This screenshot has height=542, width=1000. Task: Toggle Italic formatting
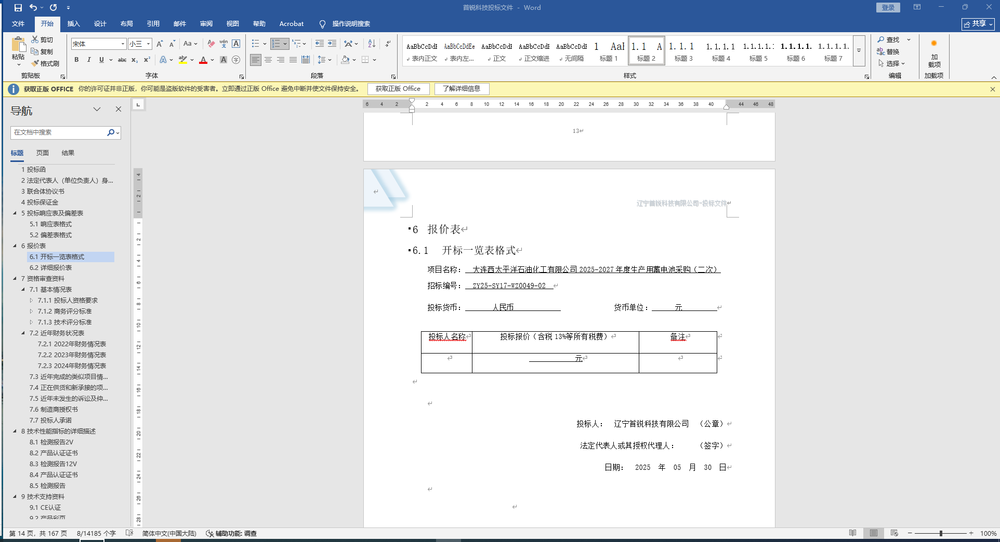pos(89,60)
